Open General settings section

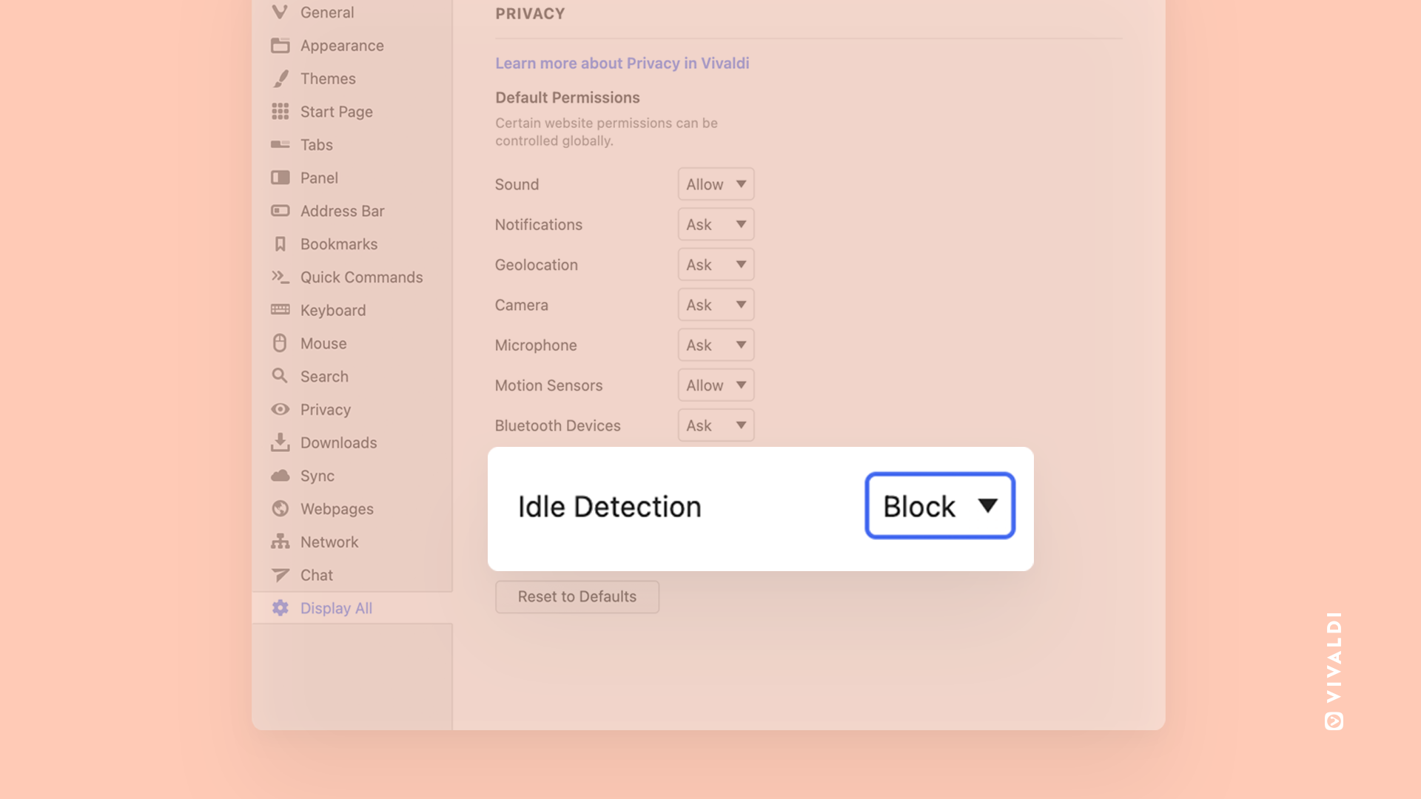(327, 12)
